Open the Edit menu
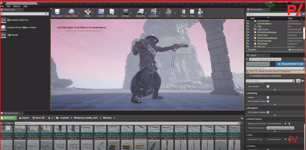This screenshot has width=306, height=150. click(9, 6)
